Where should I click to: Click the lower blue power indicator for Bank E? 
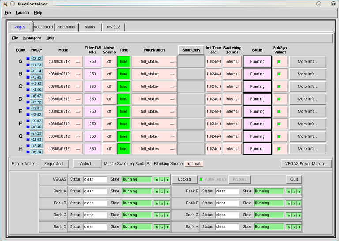(28, 114)
